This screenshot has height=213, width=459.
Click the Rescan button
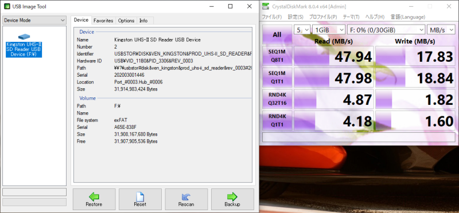pos(186,200)
